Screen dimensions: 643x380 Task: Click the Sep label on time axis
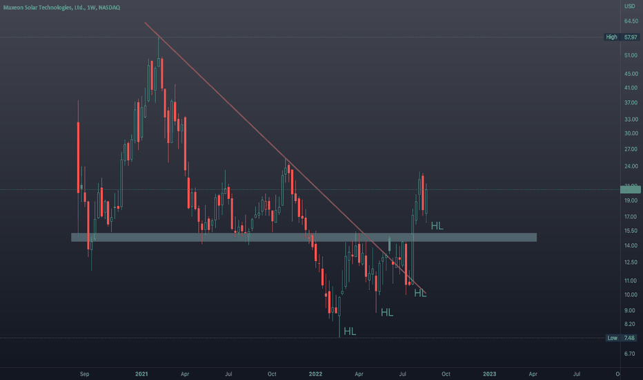(84, 374)
